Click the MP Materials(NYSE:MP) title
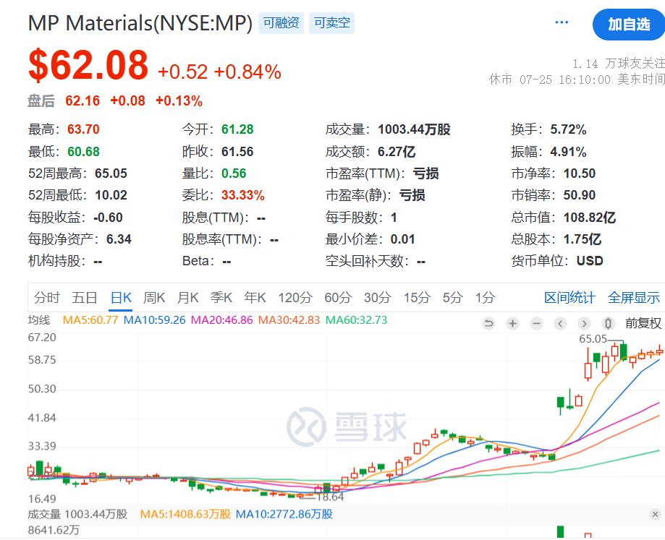 [140, 23]
